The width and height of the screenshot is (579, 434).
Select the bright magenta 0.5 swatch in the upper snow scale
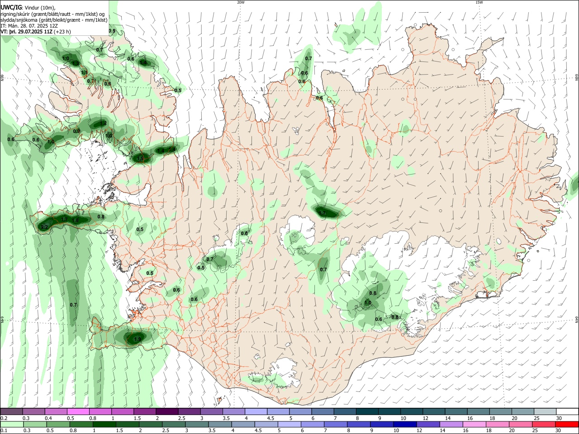pyautogui.click(x=78, y=412)
